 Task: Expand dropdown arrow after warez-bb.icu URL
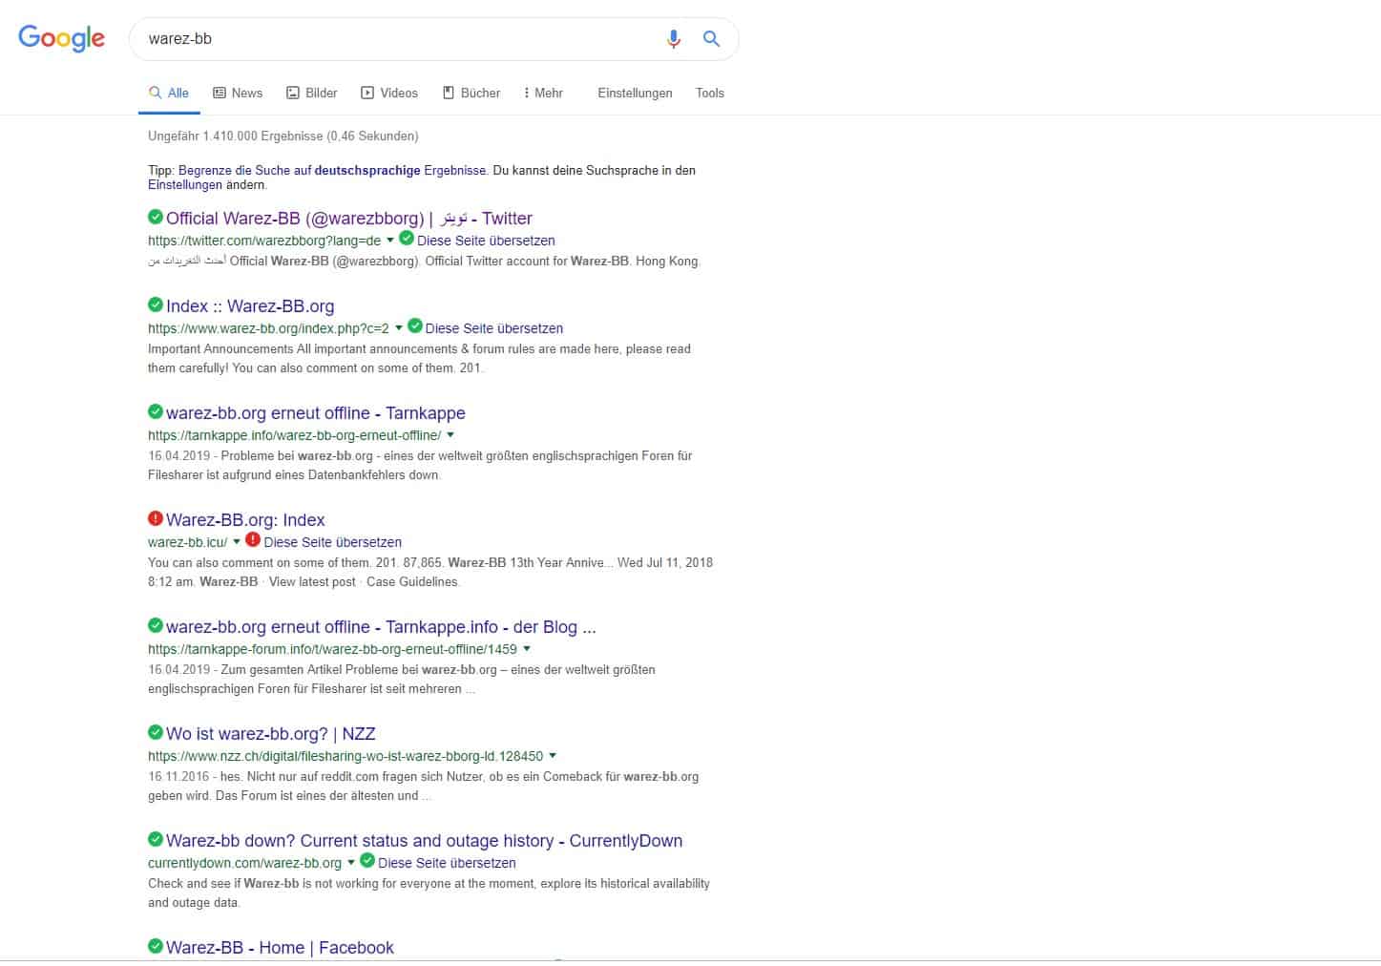pyautogui.click(x=237, y=542)
